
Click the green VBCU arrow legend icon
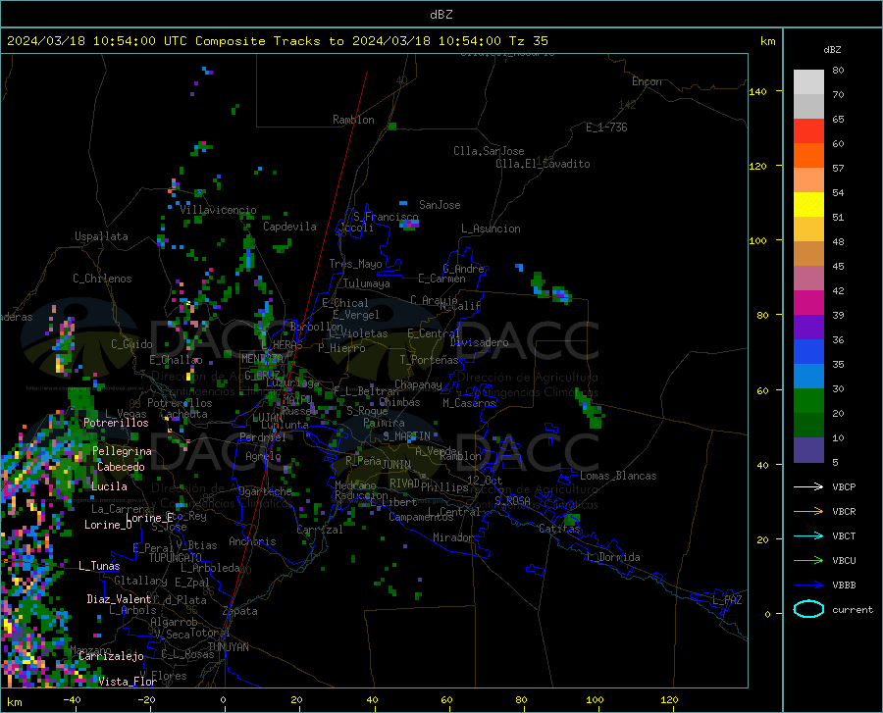808,561
